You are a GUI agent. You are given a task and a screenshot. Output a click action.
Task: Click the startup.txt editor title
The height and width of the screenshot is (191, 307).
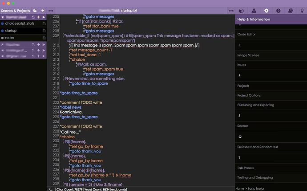point(129,11)
